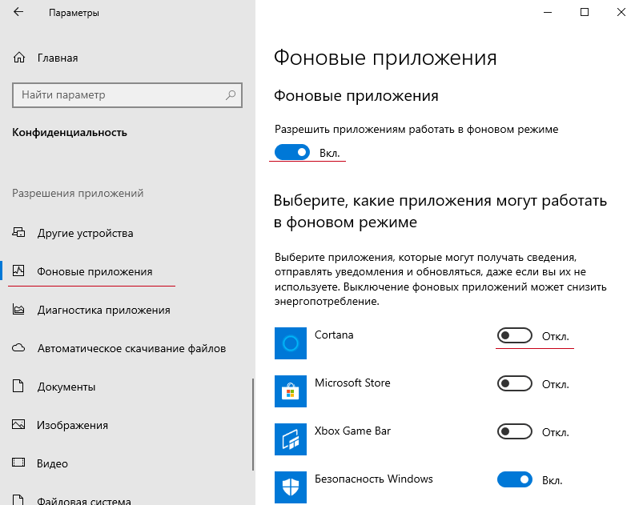Open the Документы privacy page

(66, 387)
